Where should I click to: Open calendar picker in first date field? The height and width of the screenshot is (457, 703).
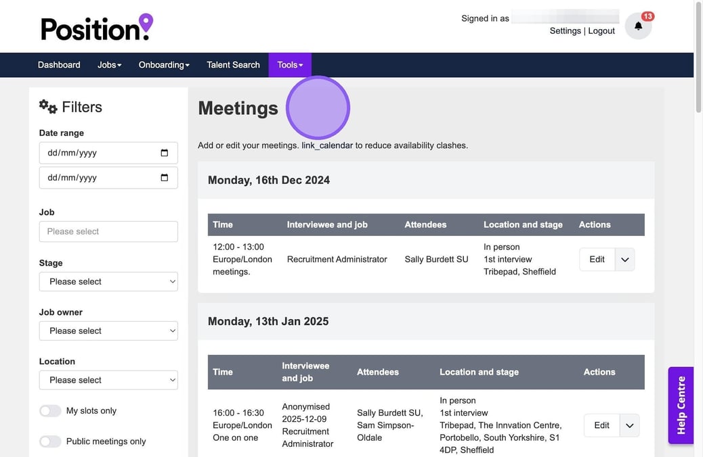pos(164,153)
